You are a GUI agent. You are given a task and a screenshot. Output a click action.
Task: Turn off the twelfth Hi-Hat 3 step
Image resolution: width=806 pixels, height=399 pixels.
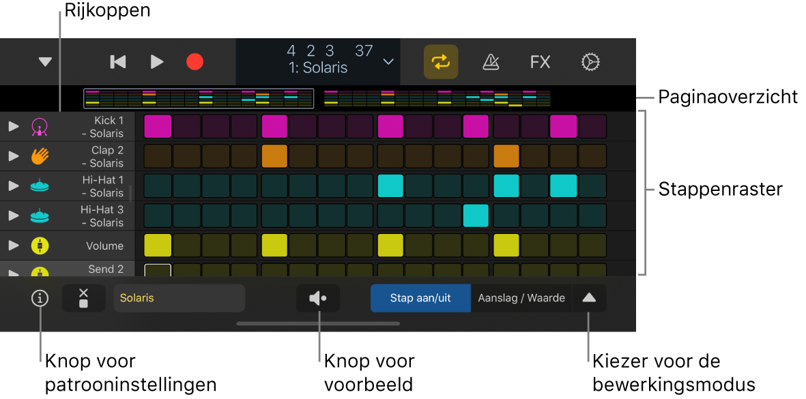pyautogui.click(x=476, y=216)
